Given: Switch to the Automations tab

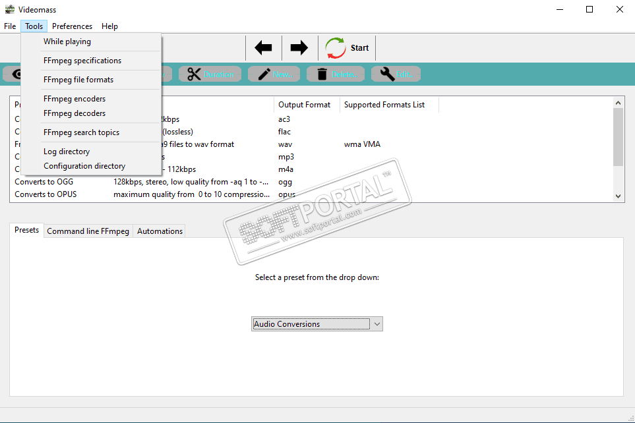Looking at the screenshot, I should pos(160,231).
